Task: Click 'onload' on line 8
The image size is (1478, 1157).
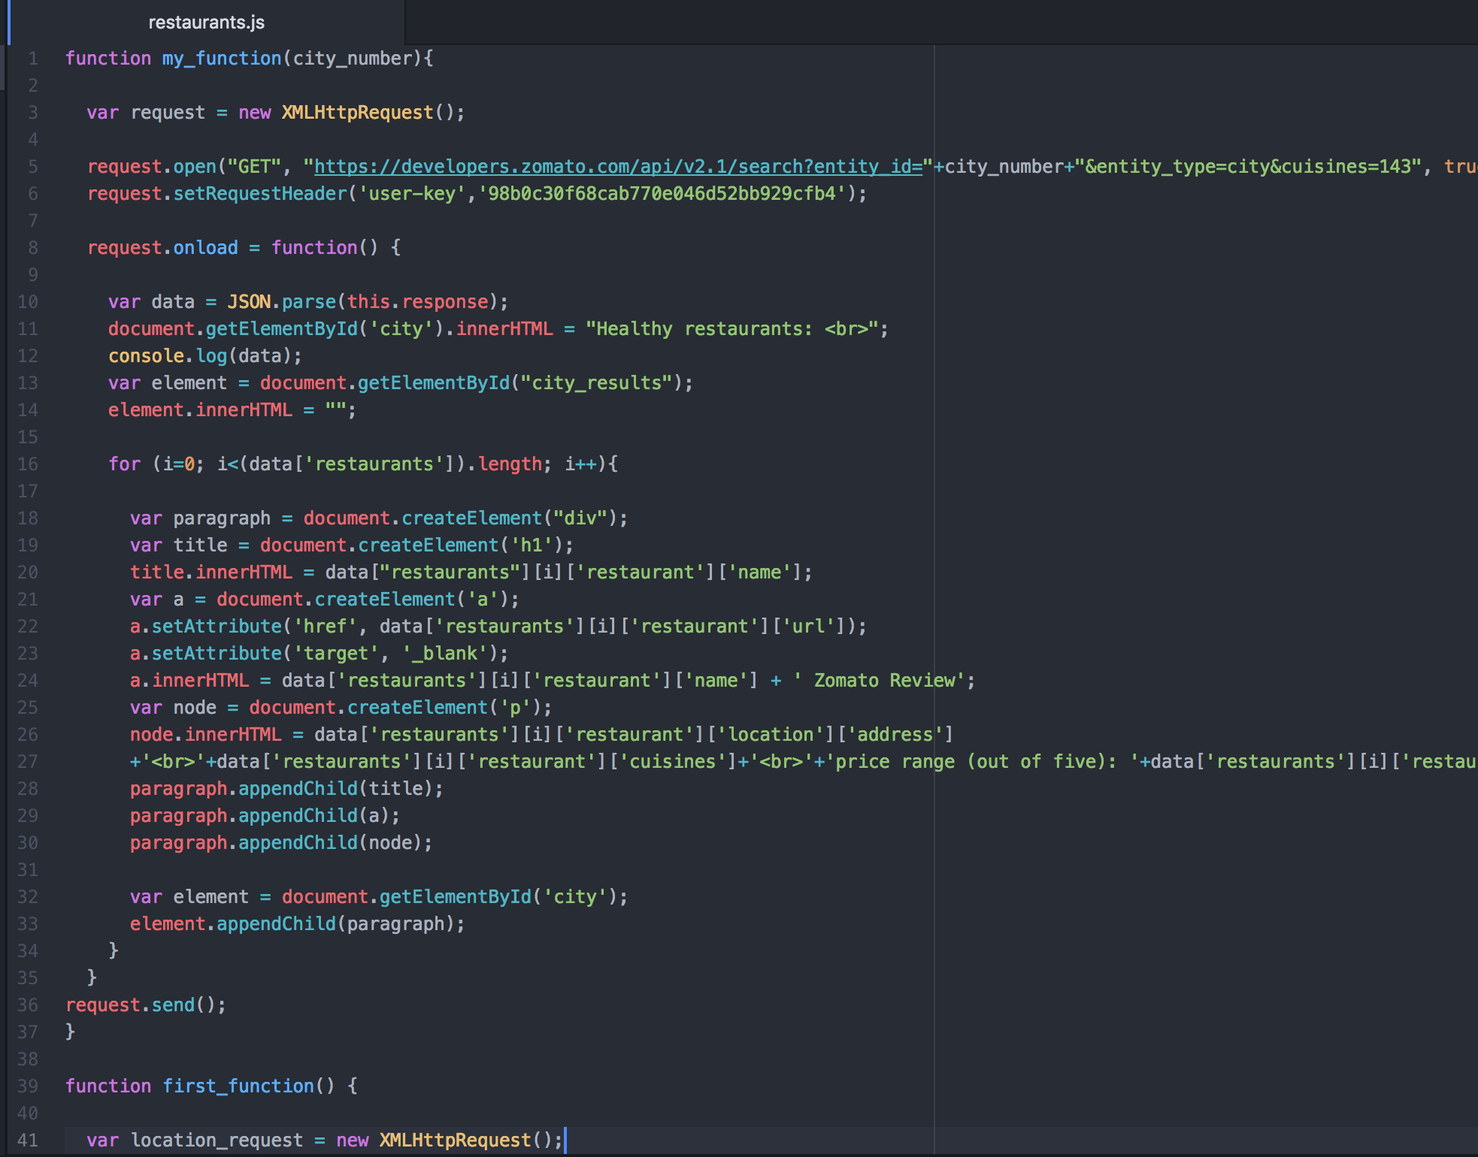Action: (205, 247)
